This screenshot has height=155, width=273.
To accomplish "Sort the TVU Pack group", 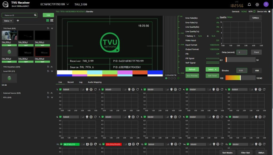I will (x=48, y=28).
